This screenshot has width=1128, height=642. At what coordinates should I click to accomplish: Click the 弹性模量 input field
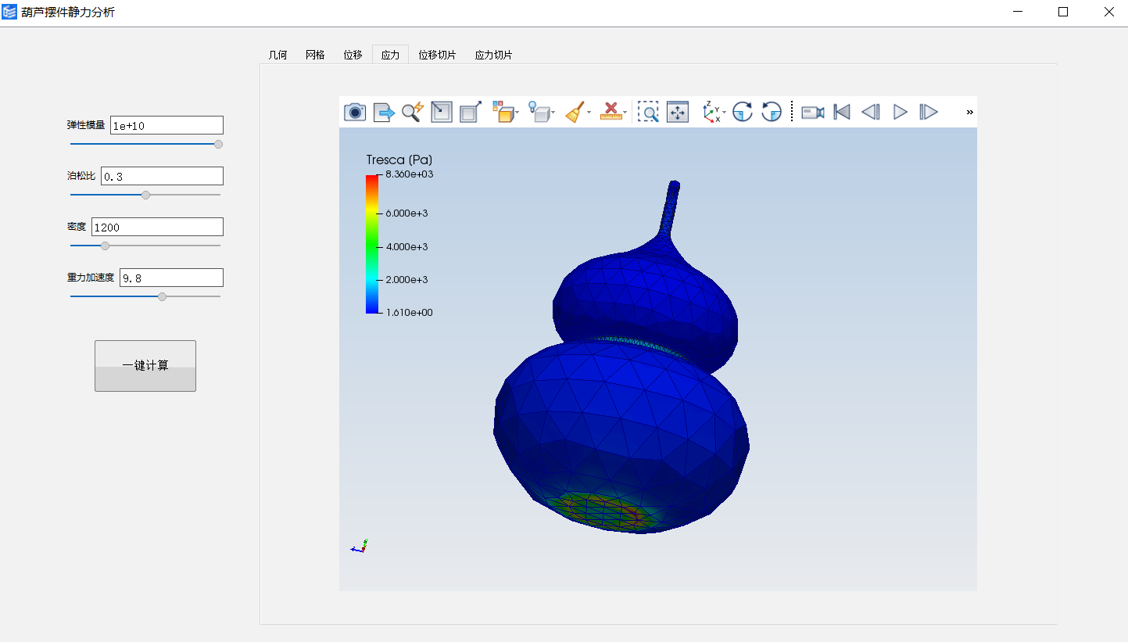pos(167,125)
